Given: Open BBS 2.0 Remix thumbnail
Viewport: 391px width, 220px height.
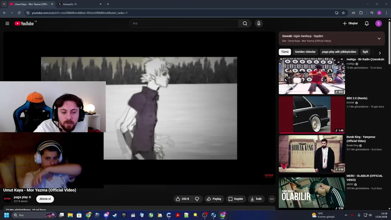Looking at the screenshot, I should (x=312, y=115).
